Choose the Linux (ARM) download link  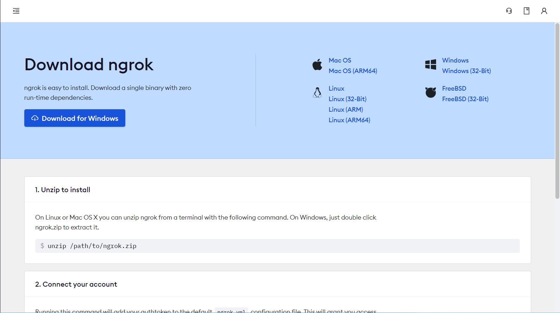point(346,110)
